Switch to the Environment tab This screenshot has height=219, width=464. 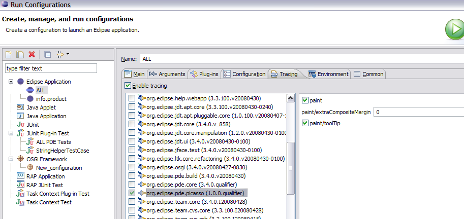tap(328, 74)
